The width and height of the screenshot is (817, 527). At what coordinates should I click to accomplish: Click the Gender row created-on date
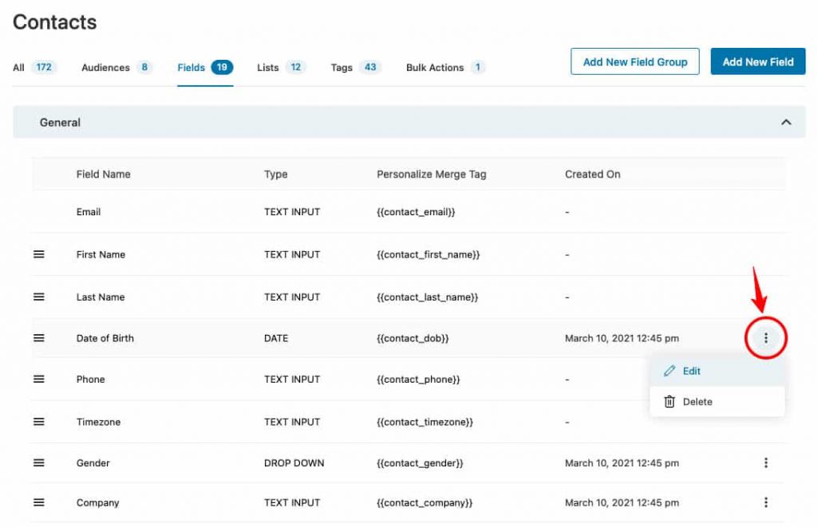pyautogui.click(x=622, y=463)
